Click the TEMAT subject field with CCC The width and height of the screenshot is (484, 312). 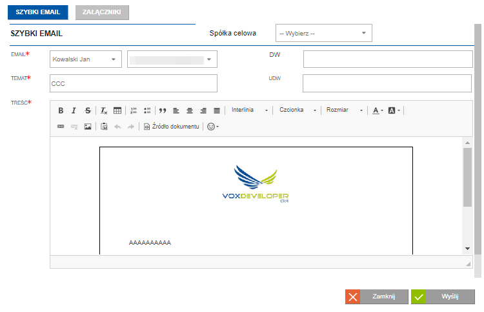(x=134, y=83)
